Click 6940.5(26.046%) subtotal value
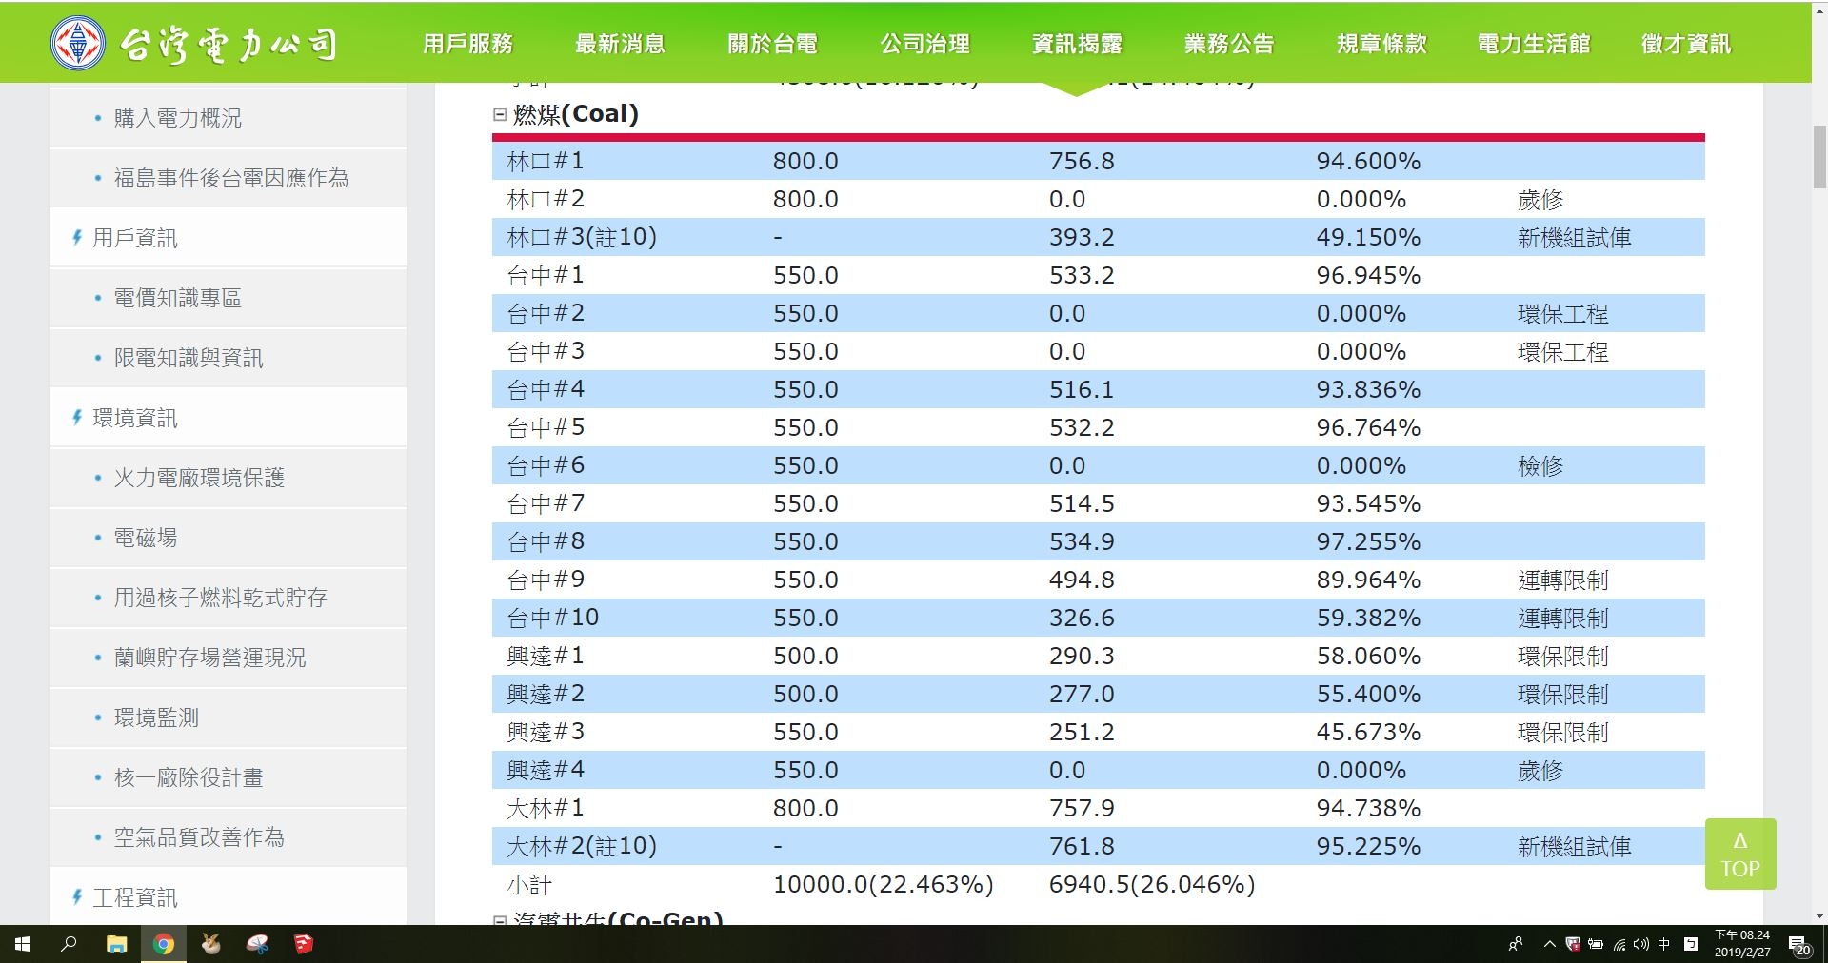Viewport: 1828px width, 963px height. (x=1152, y=885)
